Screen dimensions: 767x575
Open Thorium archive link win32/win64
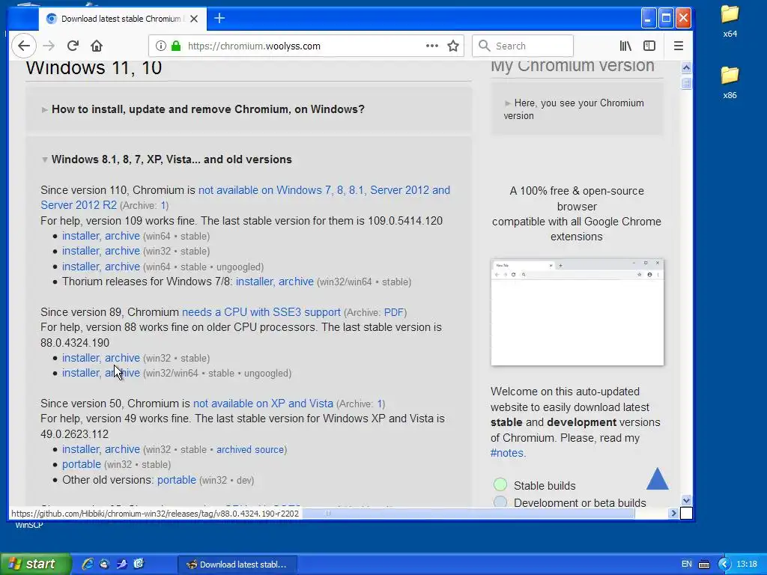point(296,282)
